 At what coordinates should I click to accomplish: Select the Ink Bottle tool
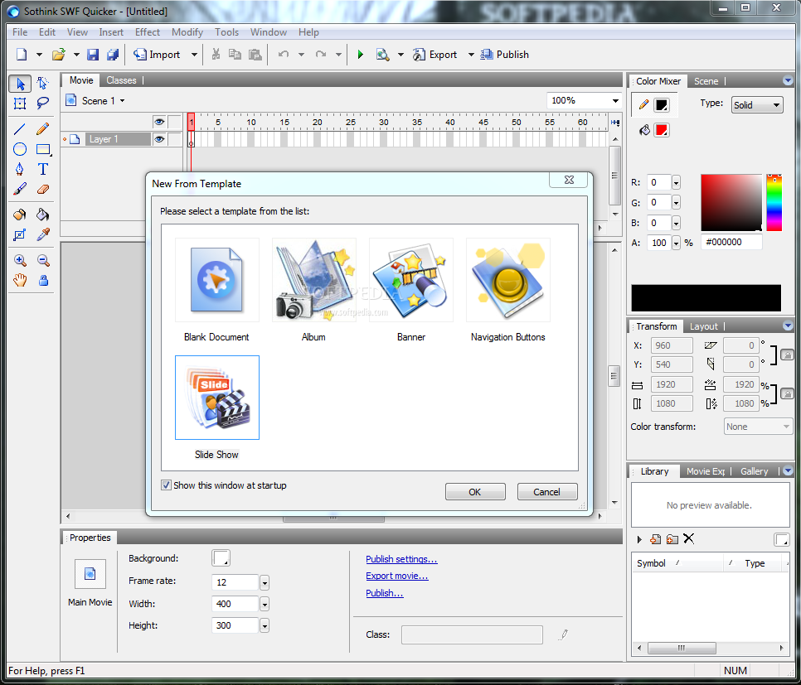pos(20,215)
